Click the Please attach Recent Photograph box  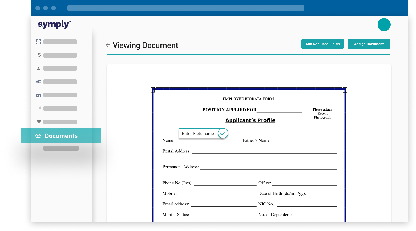pyautogui.click(x=322, y=113)
